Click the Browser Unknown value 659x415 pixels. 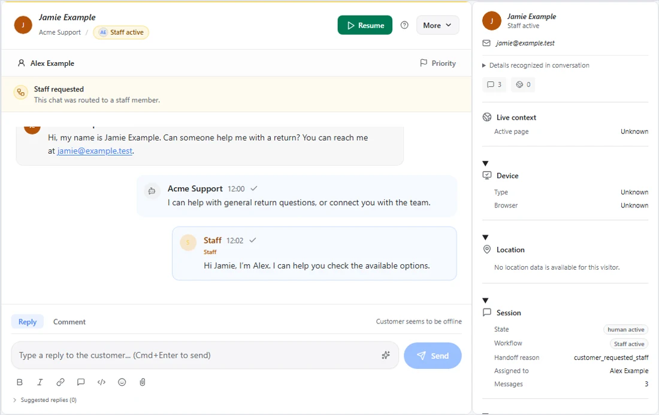634,205
